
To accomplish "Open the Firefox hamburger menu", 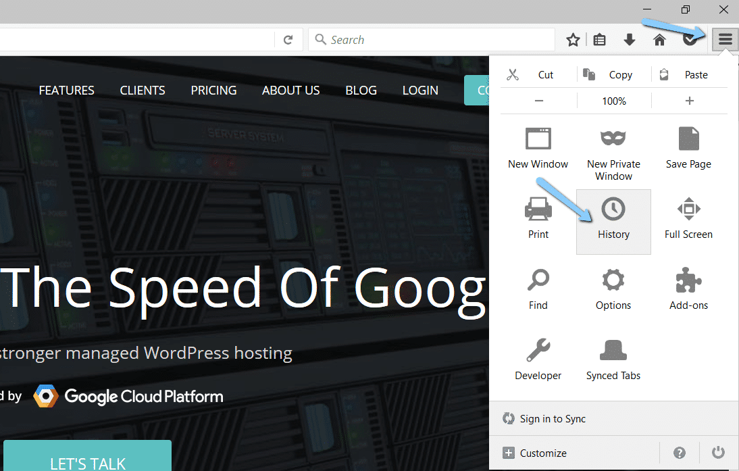I will [x=725, y=39].
